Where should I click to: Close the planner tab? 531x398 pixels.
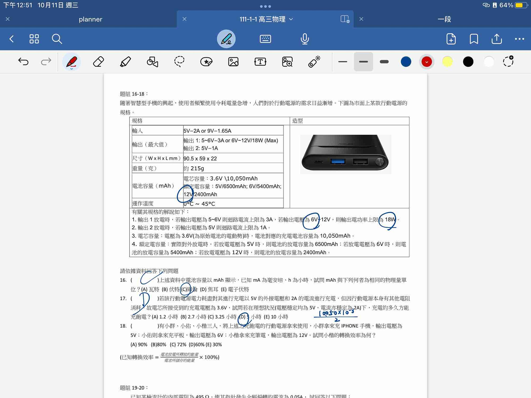point(8,19)
